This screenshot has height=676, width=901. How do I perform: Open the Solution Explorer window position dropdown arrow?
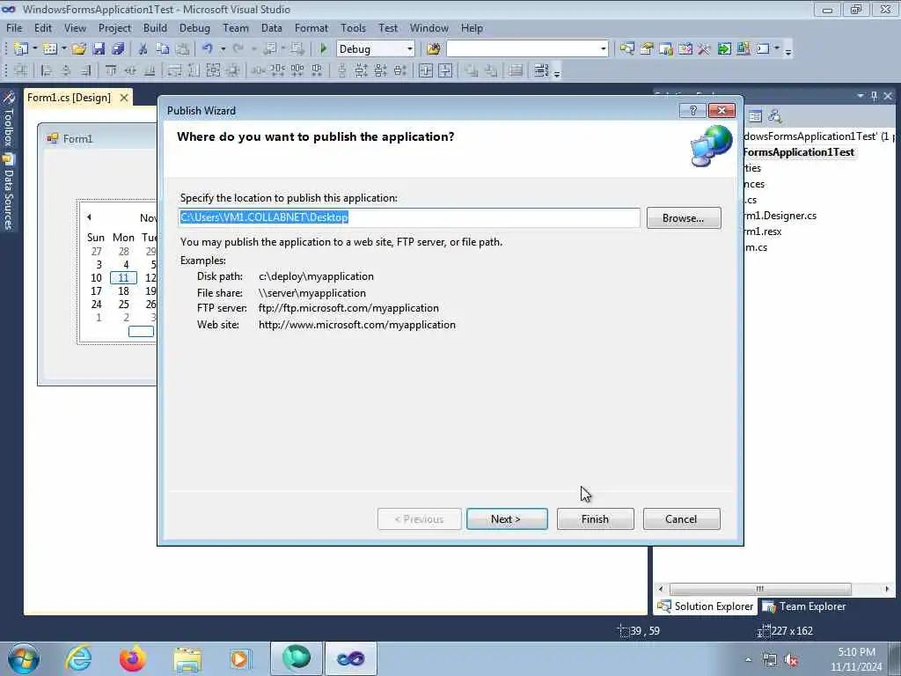pos(861,96)
